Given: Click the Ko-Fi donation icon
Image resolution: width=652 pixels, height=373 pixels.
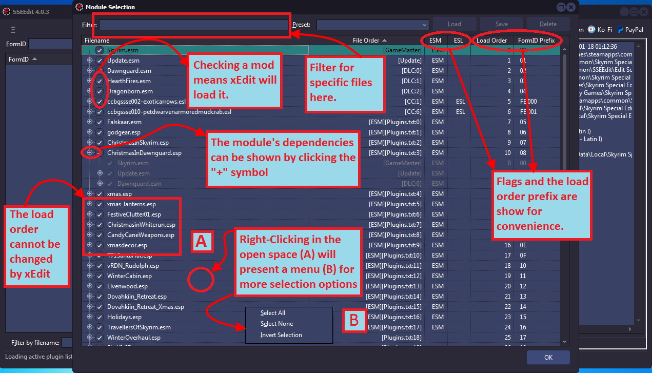Looking at the screenshot, I should (591, 30).
